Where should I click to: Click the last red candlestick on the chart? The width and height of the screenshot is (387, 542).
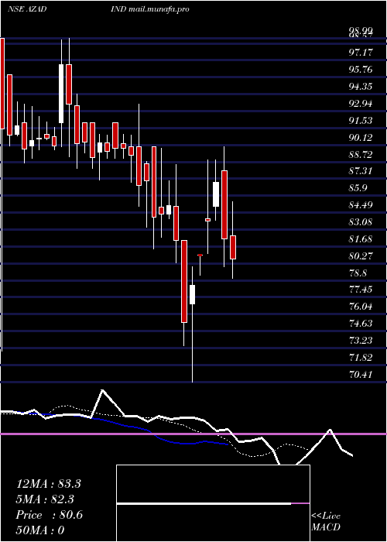point(233,247)
